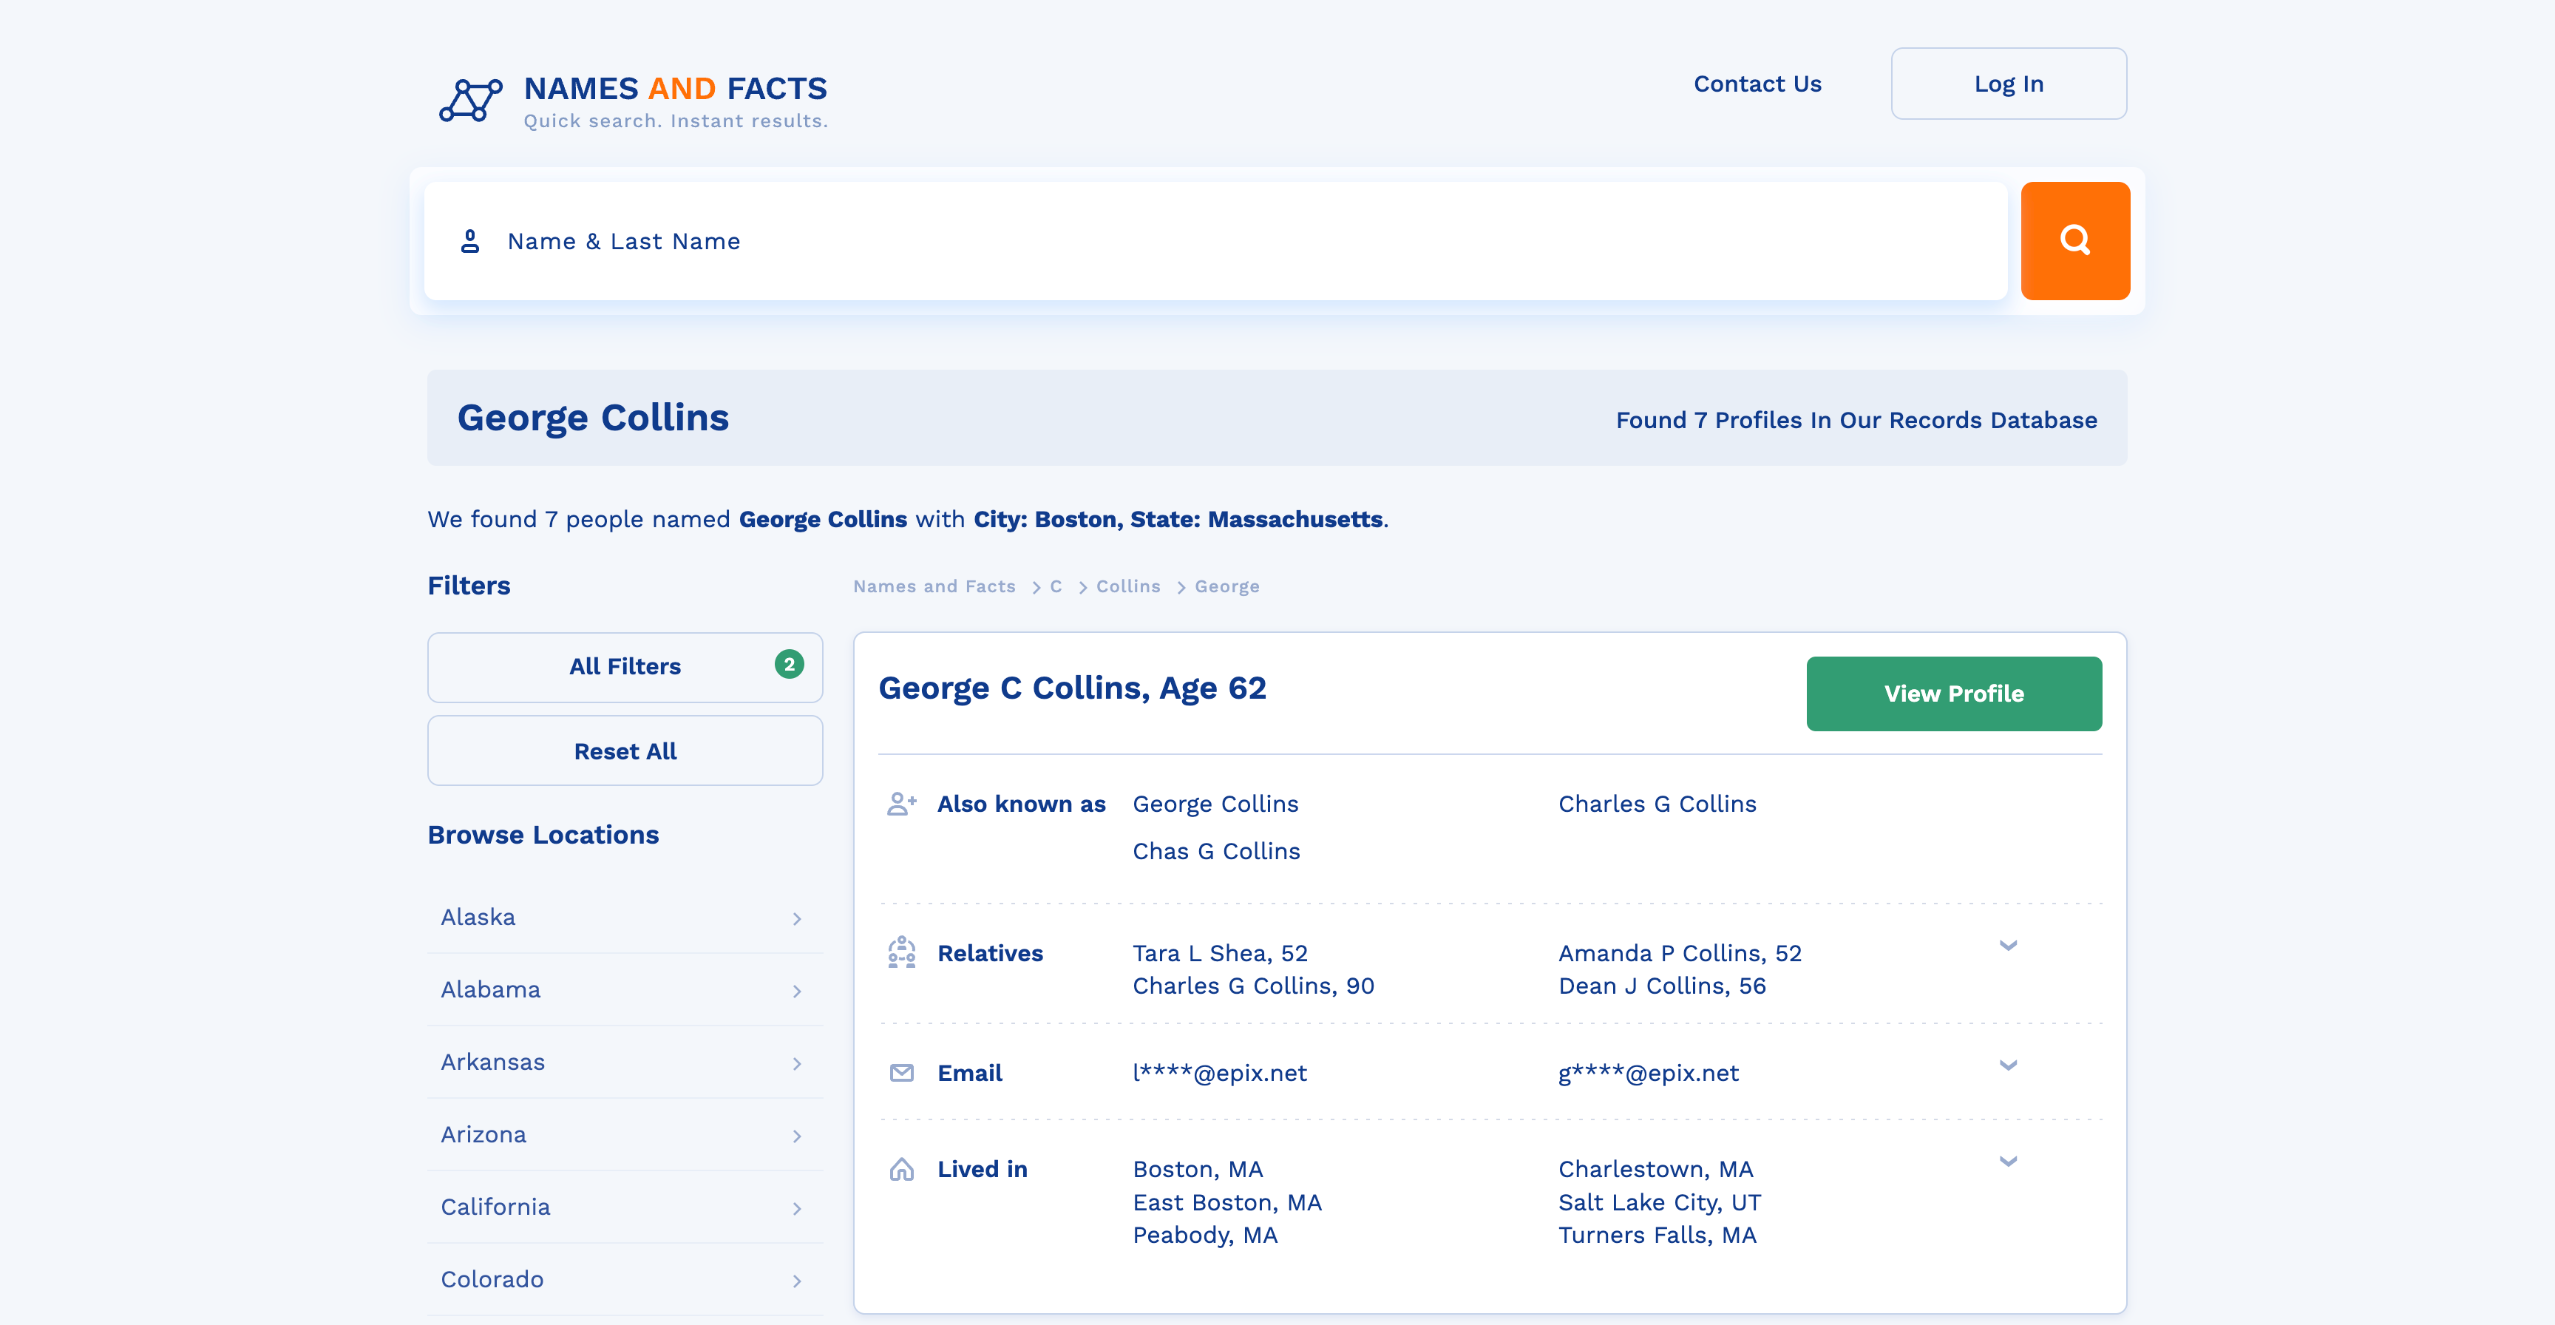This screenshot has width=2555, height=1325.
Task: Open the Colorado location arrow
Action: [x=798, y=1281]
